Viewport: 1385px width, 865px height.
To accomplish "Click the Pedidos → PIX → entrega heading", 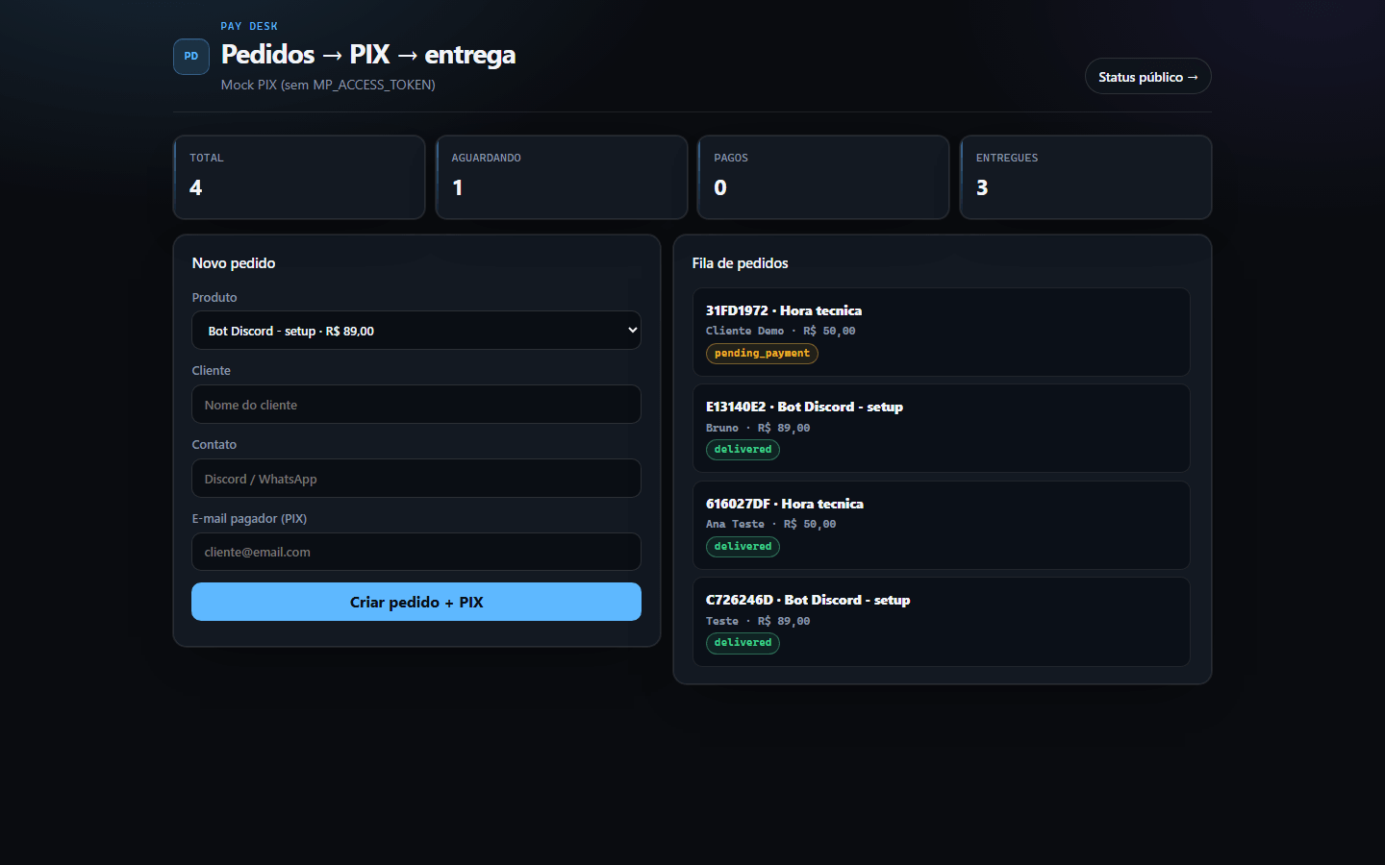I will pos(368,55).
